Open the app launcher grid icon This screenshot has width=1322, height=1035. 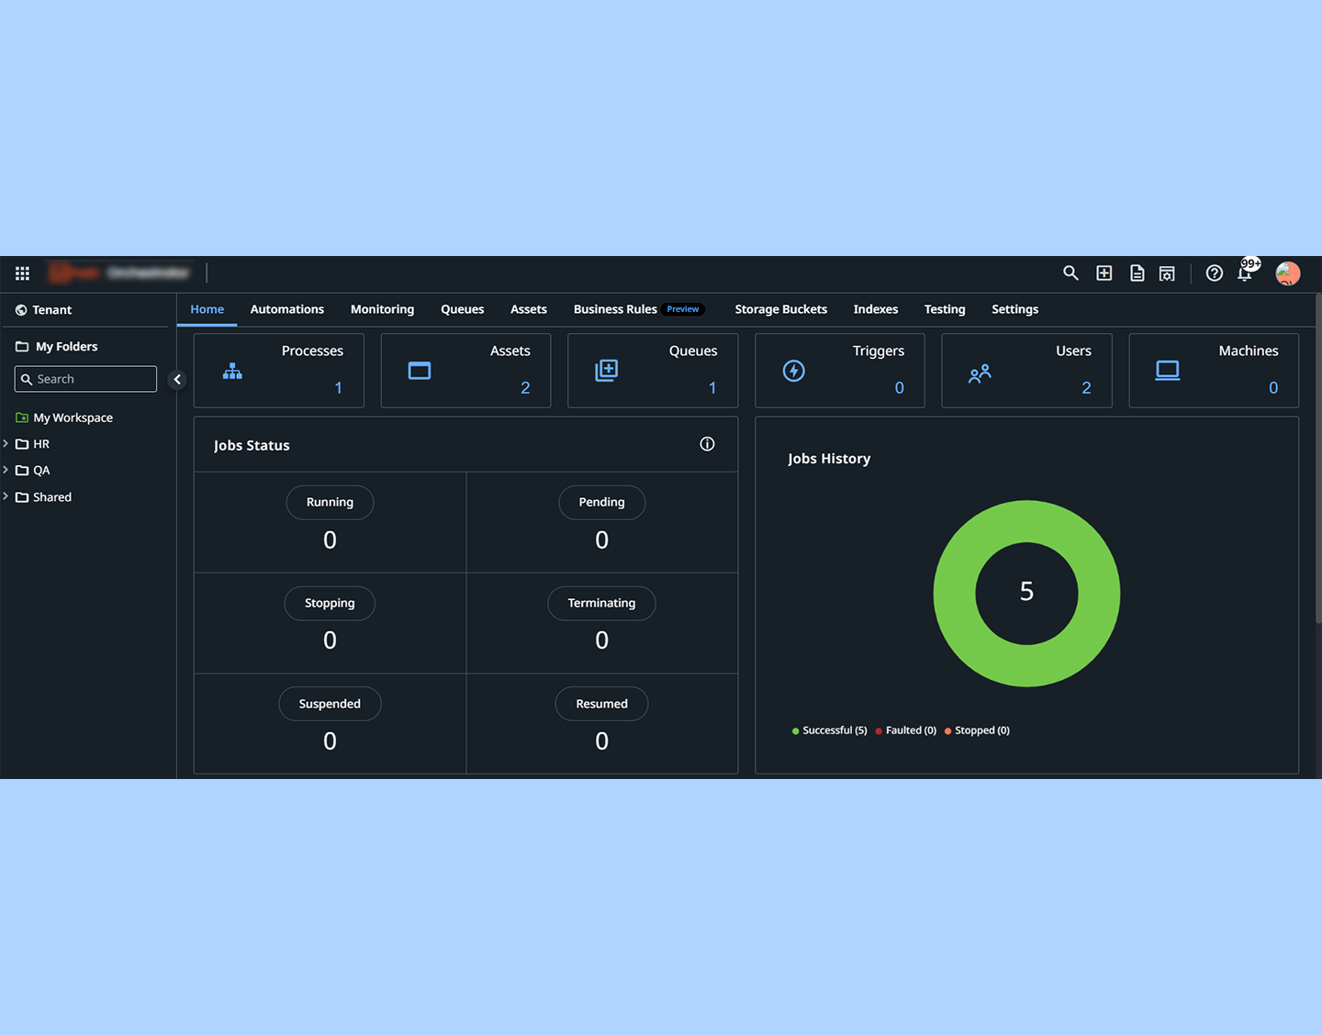coord(22,273)
